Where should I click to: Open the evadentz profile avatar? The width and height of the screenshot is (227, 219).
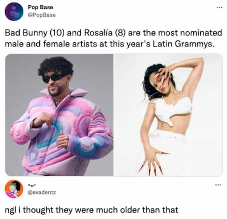tap(14, 189)
